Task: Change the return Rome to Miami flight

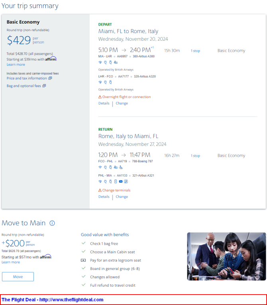Action: click(x=122, y=197)
